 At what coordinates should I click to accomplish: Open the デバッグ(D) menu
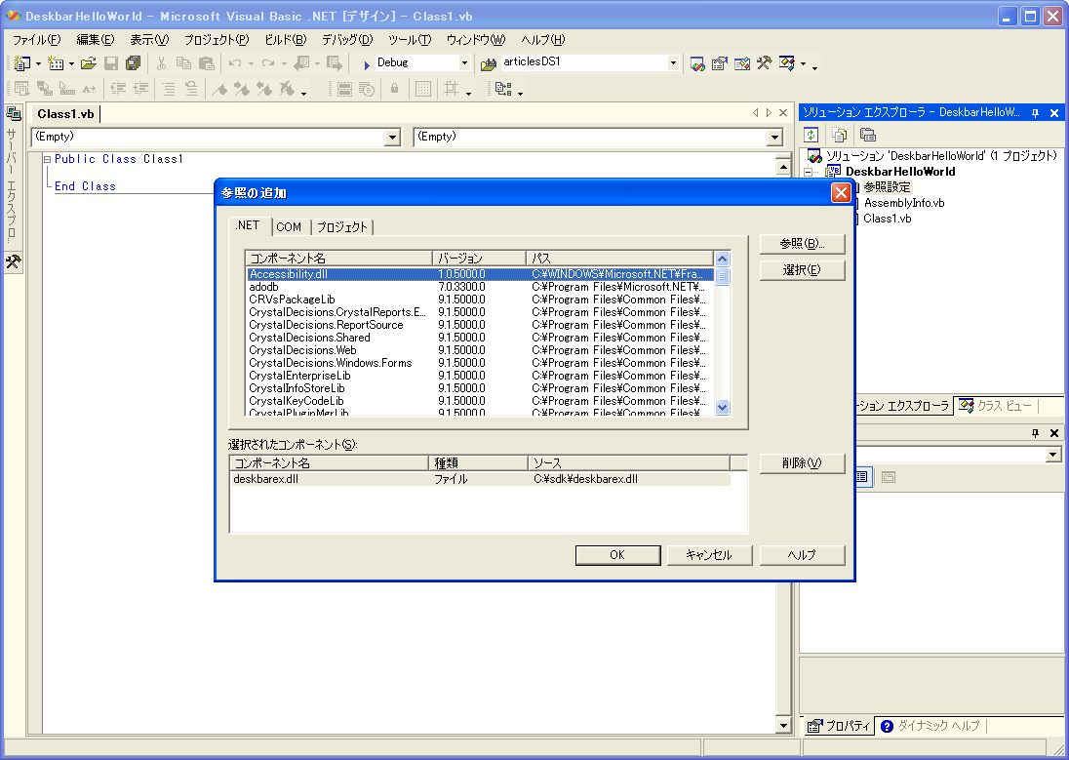click(x=347, y=40)
